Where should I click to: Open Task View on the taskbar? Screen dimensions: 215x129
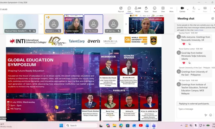tap(101, 126)
